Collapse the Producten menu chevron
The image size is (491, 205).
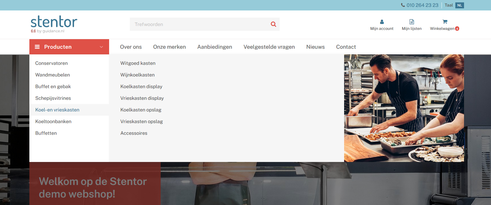click(101, 47)
